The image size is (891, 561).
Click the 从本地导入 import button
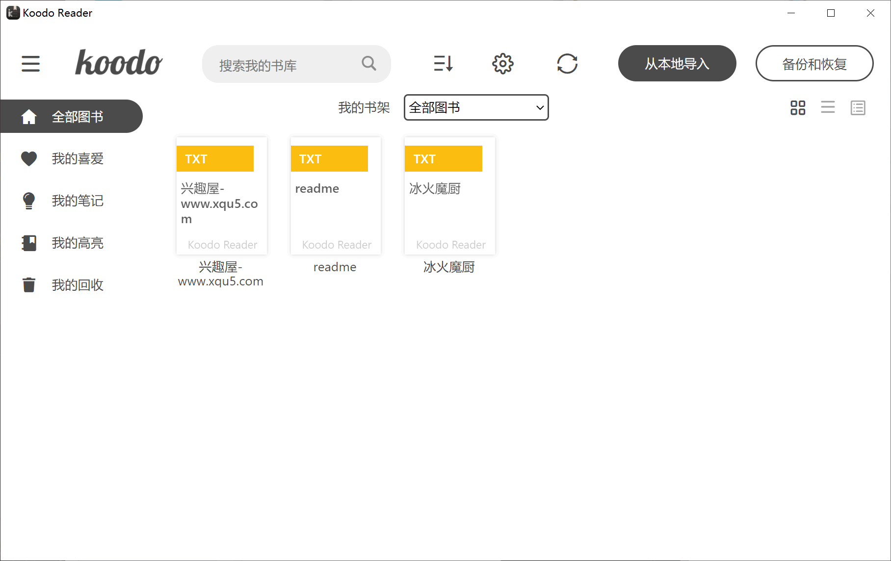point(677,63)
